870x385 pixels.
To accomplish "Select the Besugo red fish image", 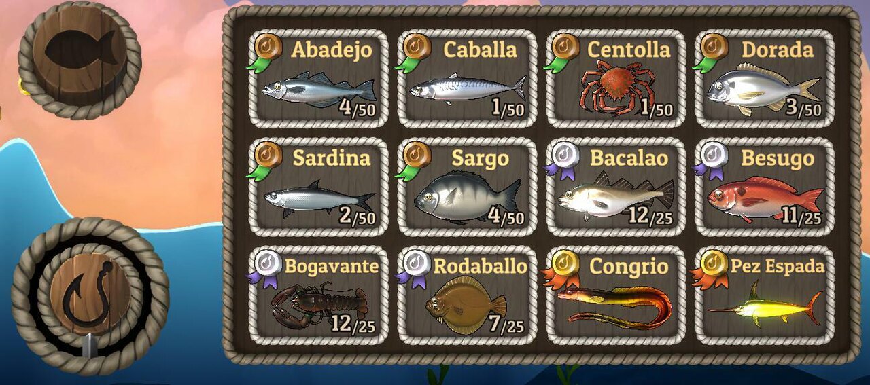I will (765, 198).
